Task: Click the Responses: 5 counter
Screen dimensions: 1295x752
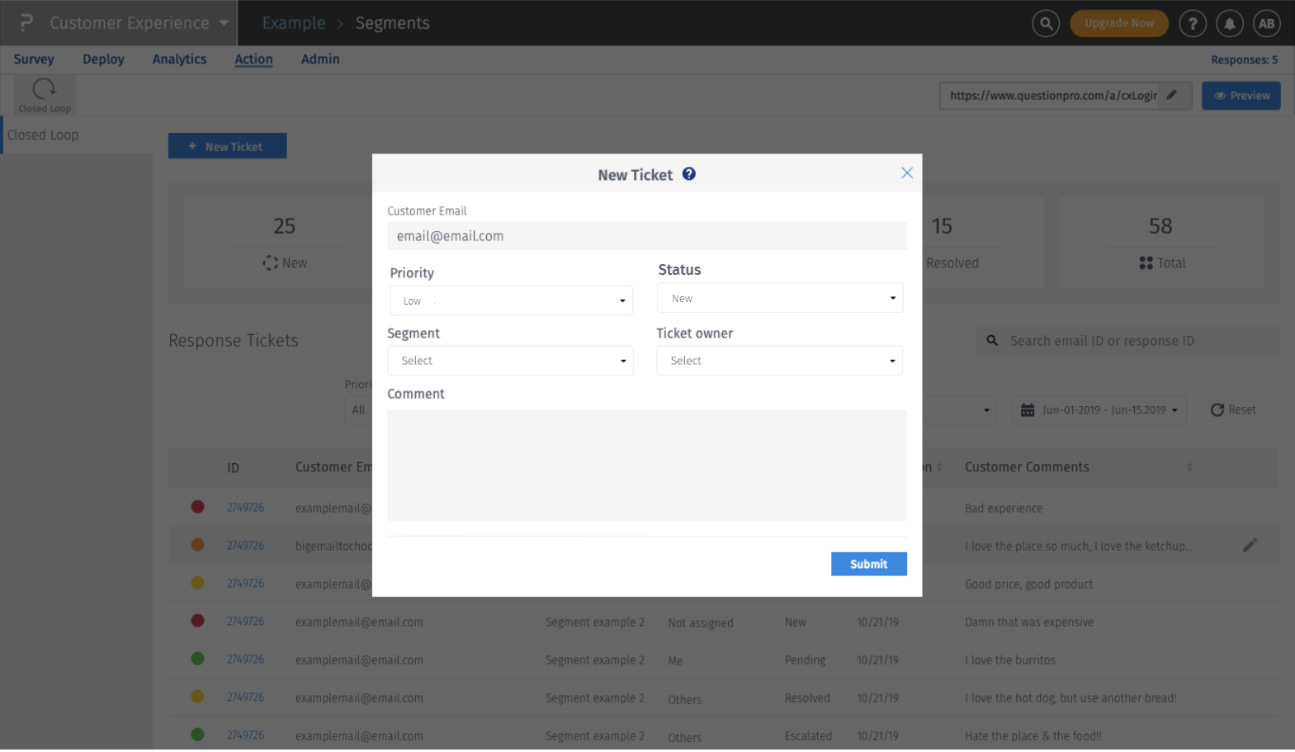Action: pyautogui.click(x=1245, y=59)
